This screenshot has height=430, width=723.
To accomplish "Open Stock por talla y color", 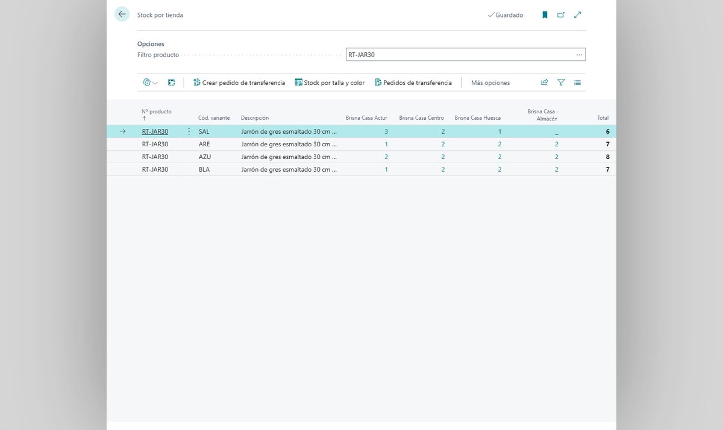I will (x=330, y=83).
